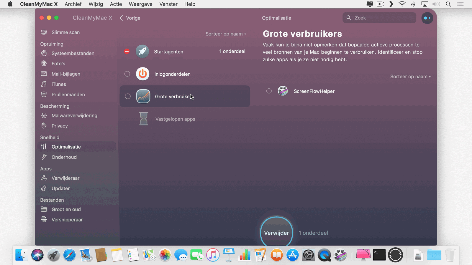Open System Preferences from the Dock
The height and width of the screenshot is (265, 472).
(308, 255)
